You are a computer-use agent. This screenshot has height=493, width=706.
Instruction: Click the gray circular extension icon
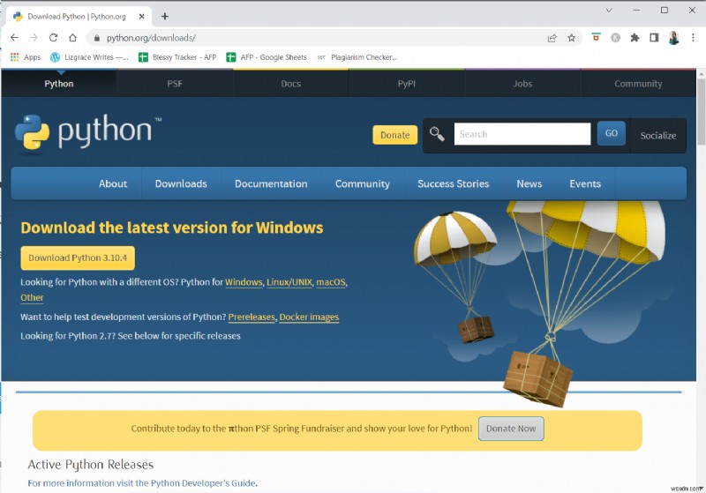pyautogui.click(x=615, y=38)
